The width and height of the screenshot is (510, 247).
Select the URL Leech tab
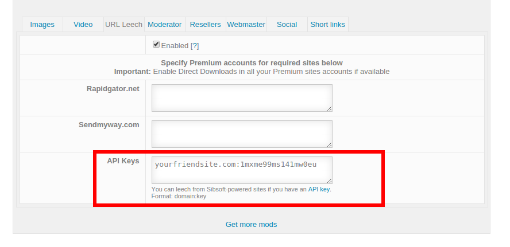[x=123, y=25]
